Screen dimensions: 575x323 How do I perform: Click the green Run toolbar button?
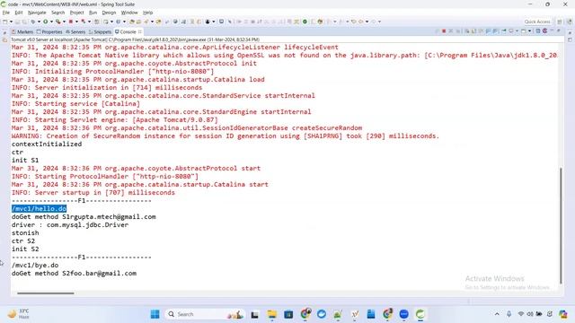[x=46, y=22]
